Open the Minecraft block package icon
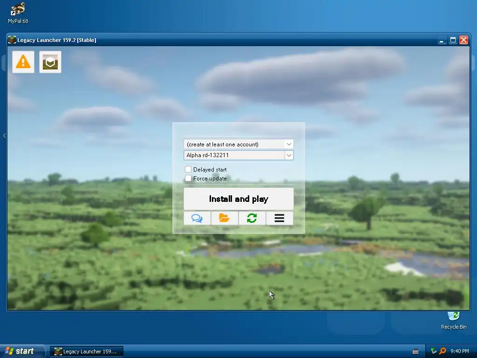 coord(50,62)
